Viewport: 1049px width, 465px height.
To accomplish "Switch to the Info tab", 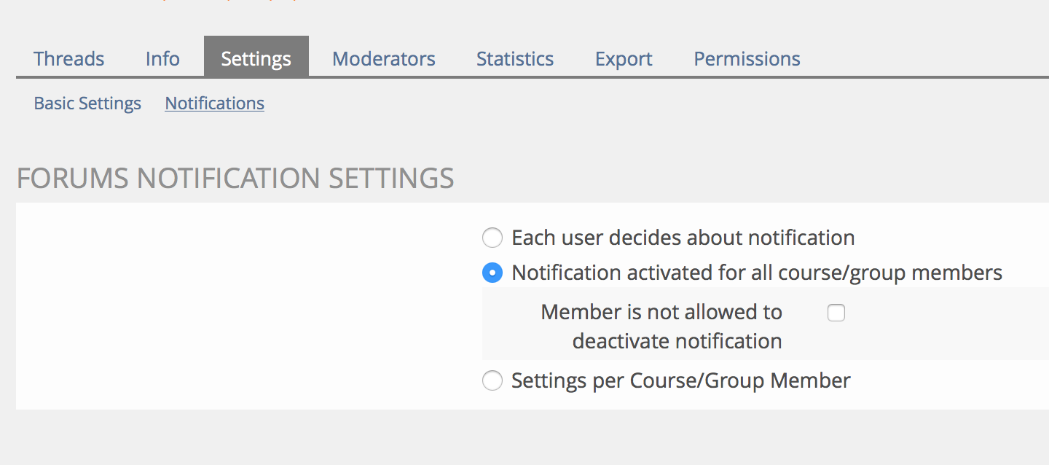I will [162, 58].
